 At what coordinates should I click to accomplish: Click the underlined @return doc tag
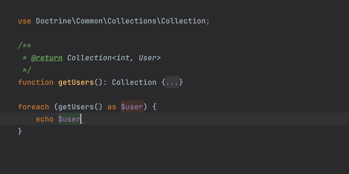47,58
